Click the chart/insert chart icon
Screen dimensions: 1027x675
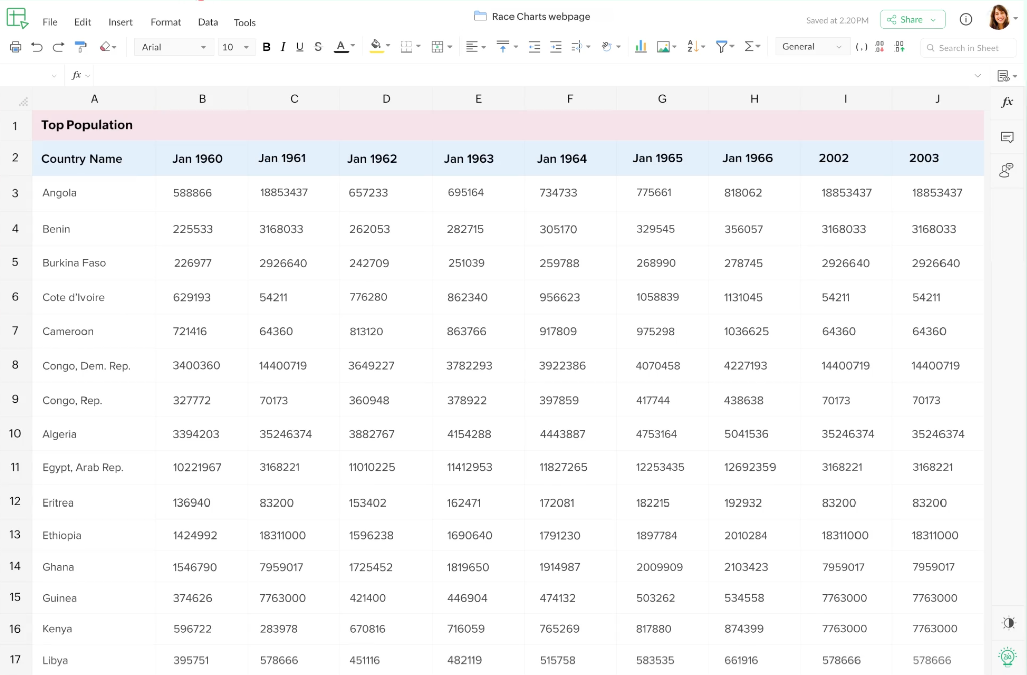639,47
